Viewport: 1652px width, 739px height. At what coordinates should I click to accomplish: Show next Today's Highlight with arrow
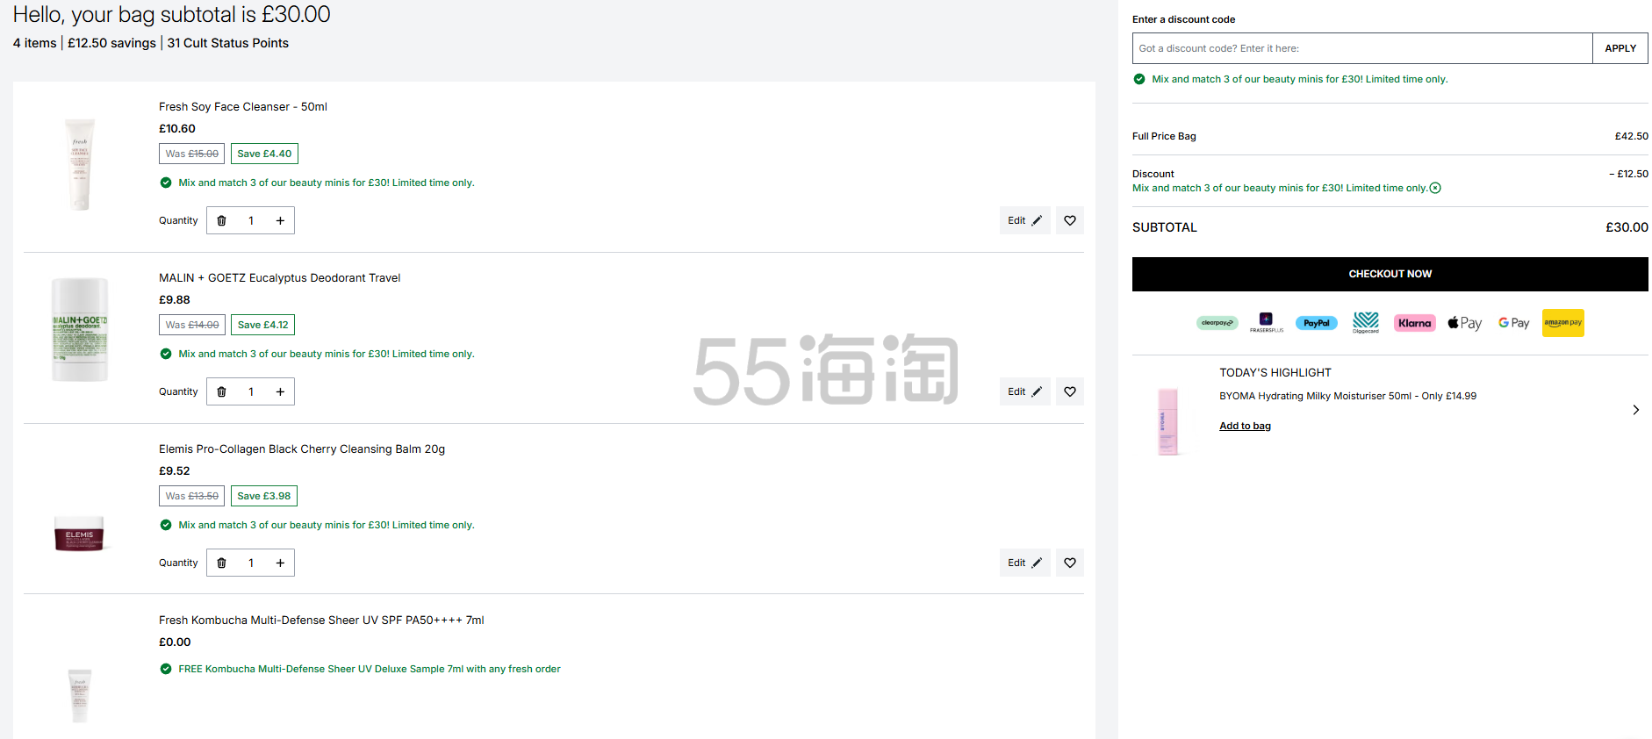[x=1635, y=410]
